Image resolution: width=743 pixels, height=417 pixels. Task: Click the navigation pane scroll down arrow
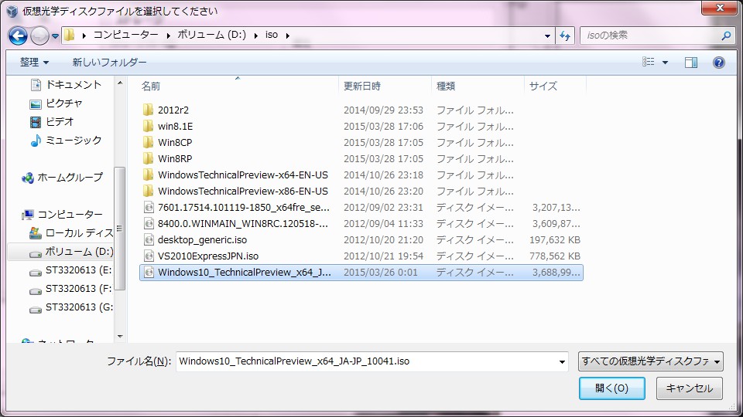click(x=120, y=336)
